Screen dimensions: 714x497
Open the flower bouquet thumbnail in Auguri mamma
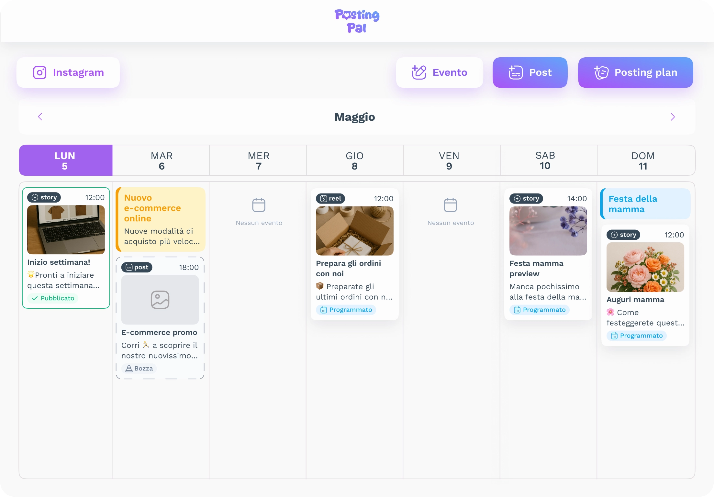[x=645, y=267]
